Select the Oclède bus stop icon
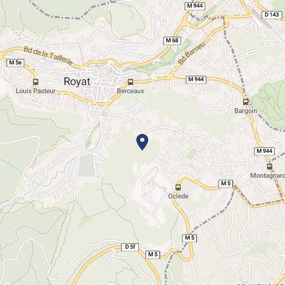Viewport: 285px width, 285px height. [178, 187]
